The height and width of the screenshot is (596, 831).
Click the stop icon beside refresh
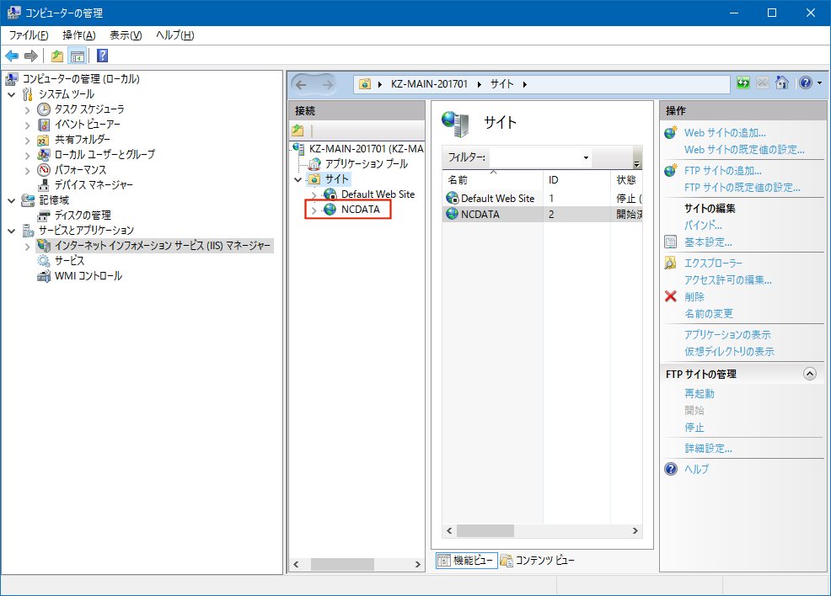click(763, 82)
